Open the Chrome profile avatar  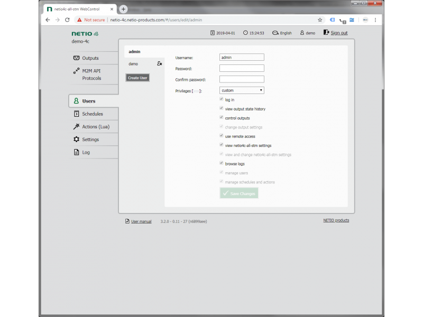365,20
